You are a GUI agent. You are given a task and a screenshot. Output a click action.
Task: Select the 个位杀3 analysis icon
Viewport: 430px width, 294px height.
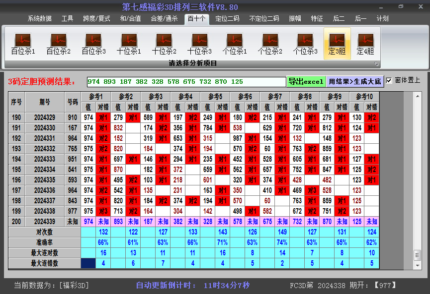(305, 44)
